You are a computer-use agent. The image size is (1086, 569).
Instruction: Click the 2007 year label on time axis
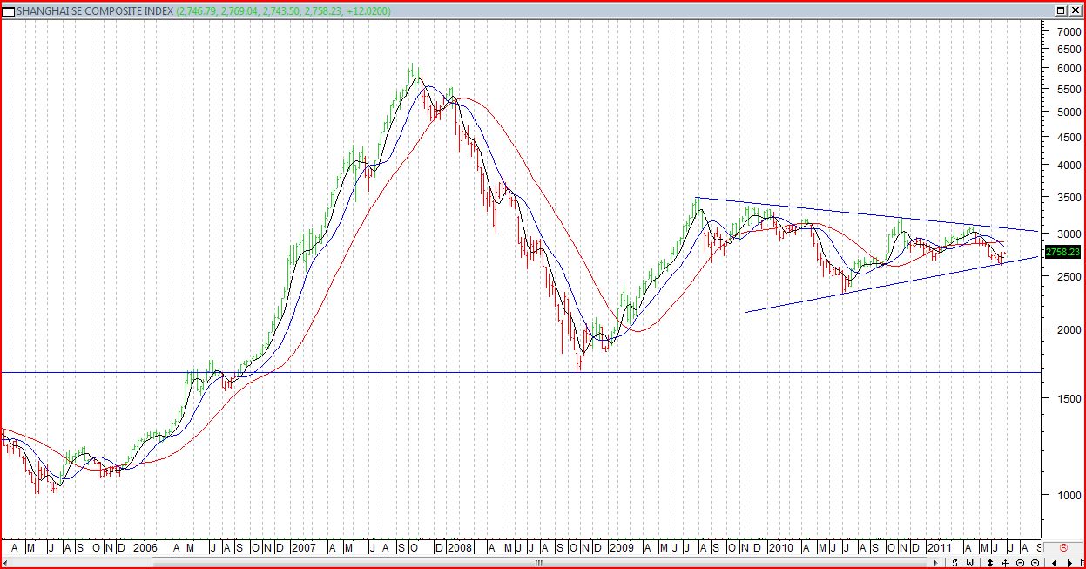tap(304, 547)
